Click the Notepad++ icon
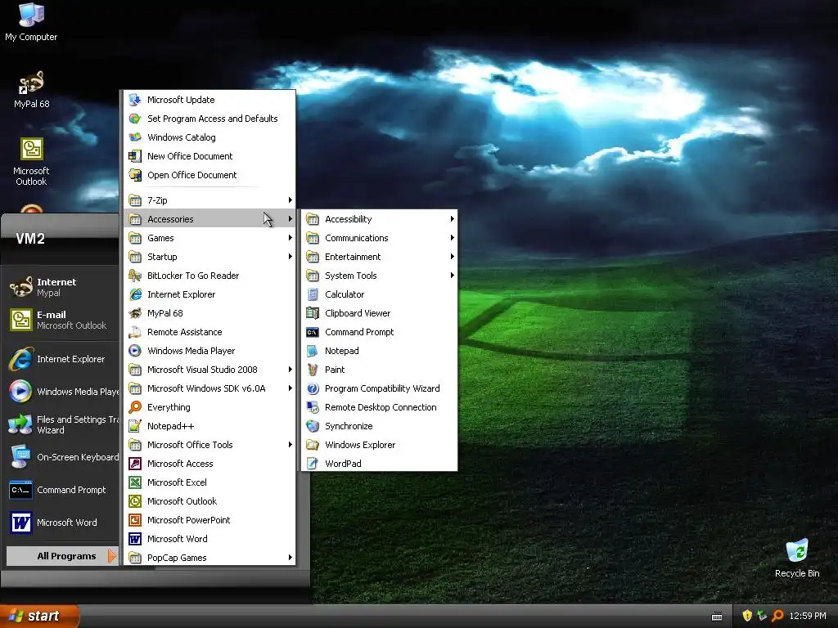 135,425
